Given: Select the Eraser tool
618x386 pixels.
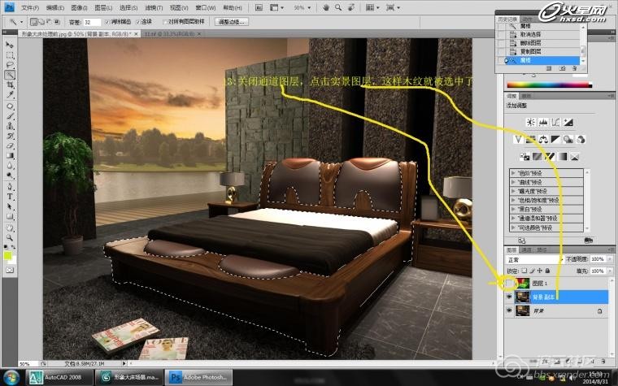Looking at the screenshot, I should 10,145.
